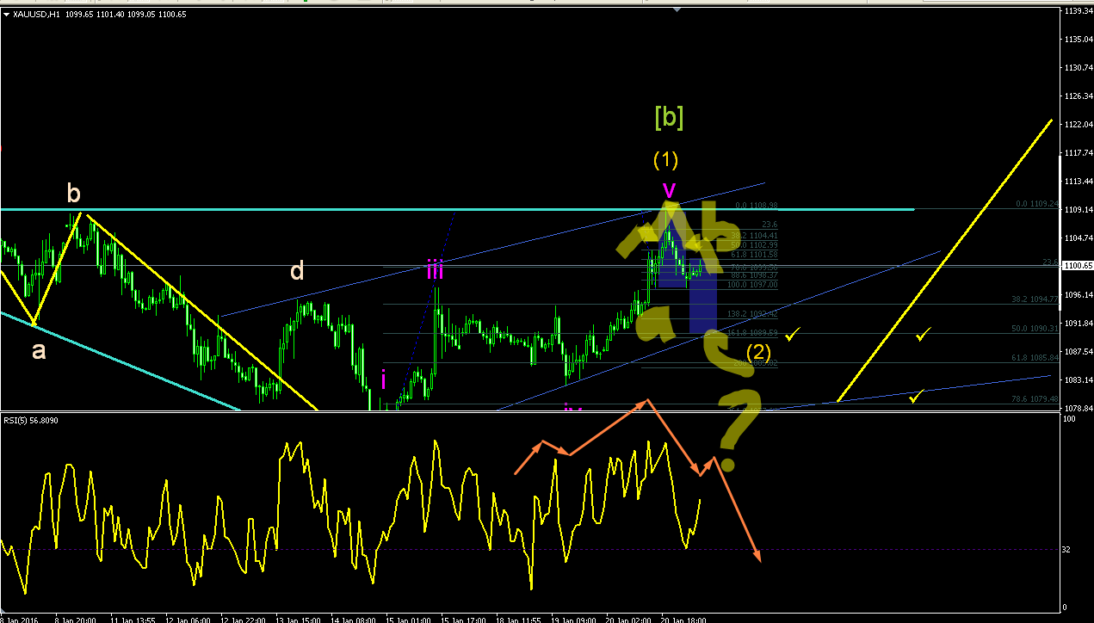Select the thick yellow rising trend line
The width and height of the screenshot is (1094, 623).
pos(945,261)
